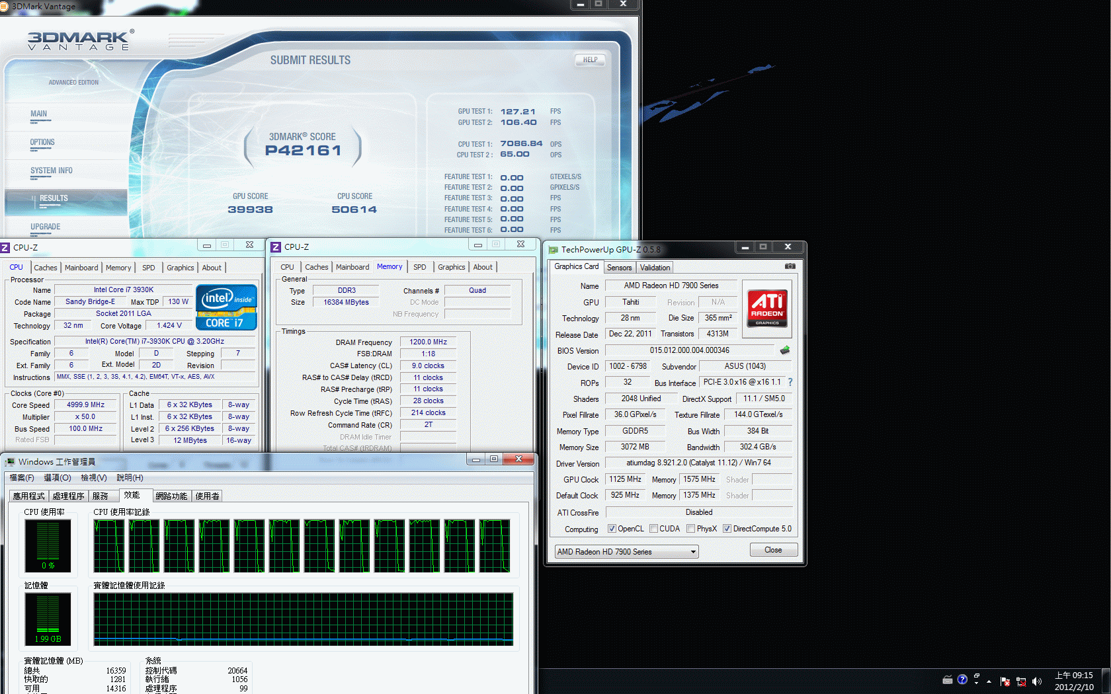Minimize the 3DMark Vantage window
The width and height of the screenshot is (1111, 694).
click(580, 4)
